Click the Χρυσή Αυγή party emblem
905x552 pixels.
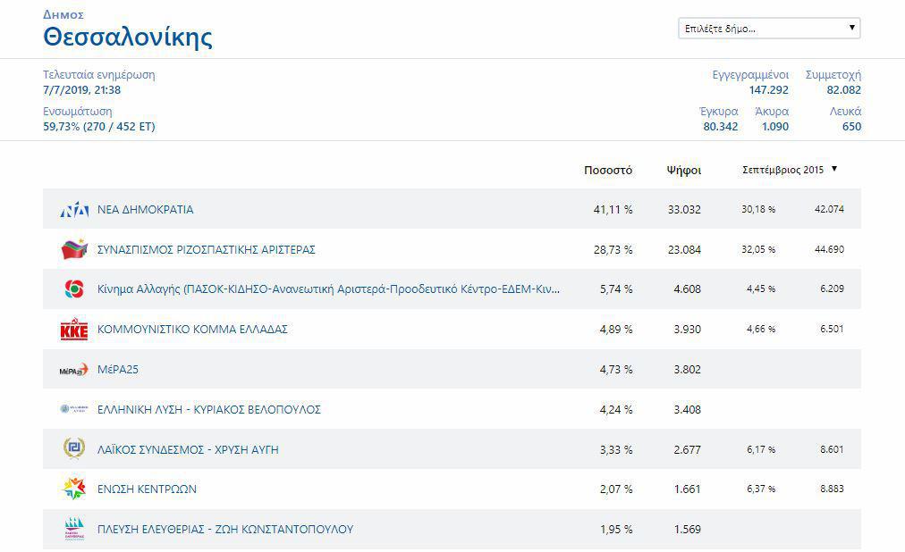(x=73, y=448)
